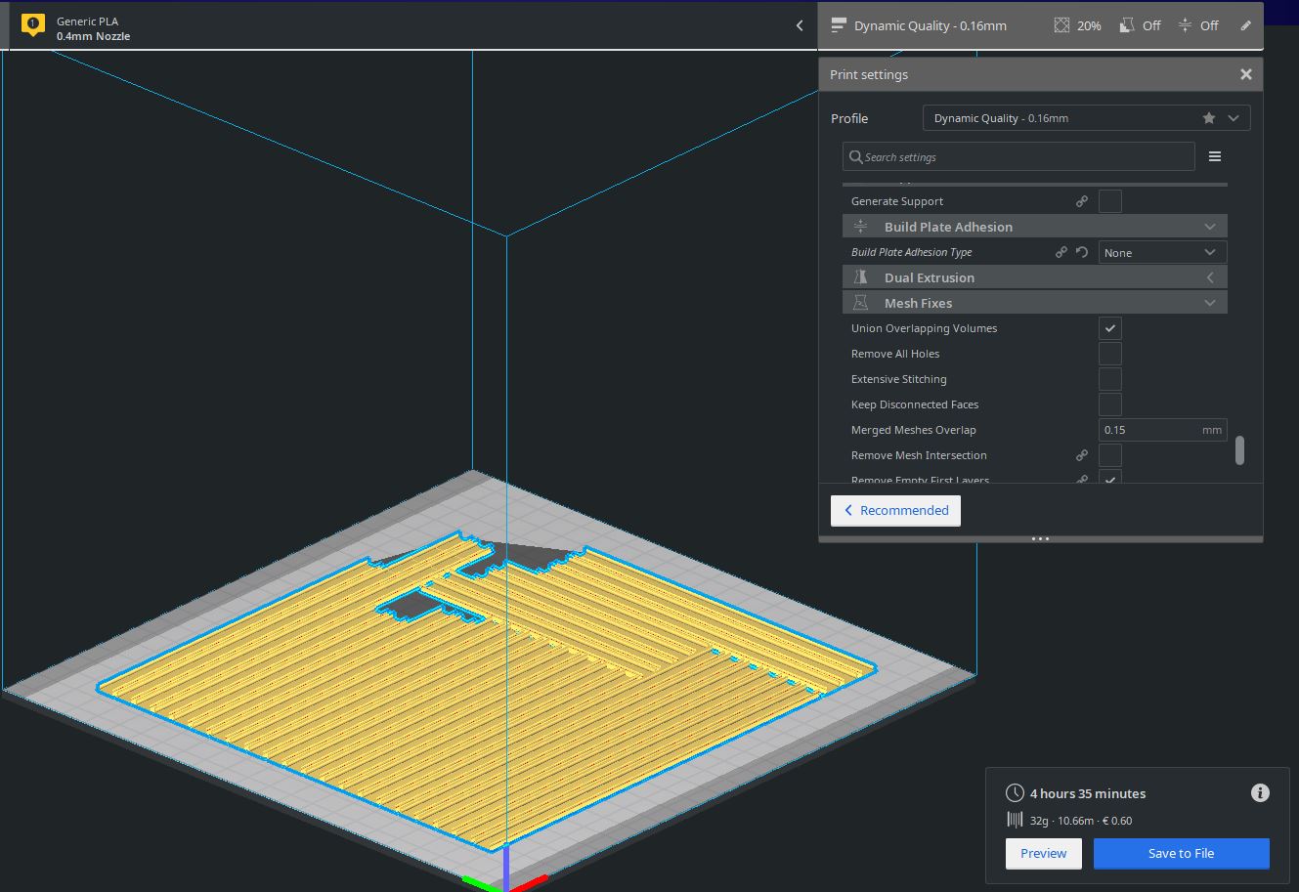The width and height of the screenshot is (1299, 892).
Task: Click the "Generic PLA" material label
Action: coord(88,21)
